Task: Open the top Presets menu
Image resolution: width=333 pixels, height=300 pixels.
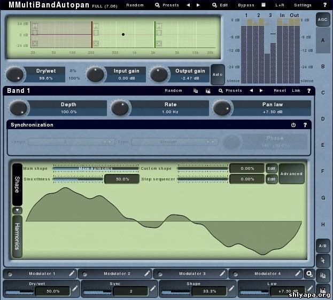Action: pos(167,5)
